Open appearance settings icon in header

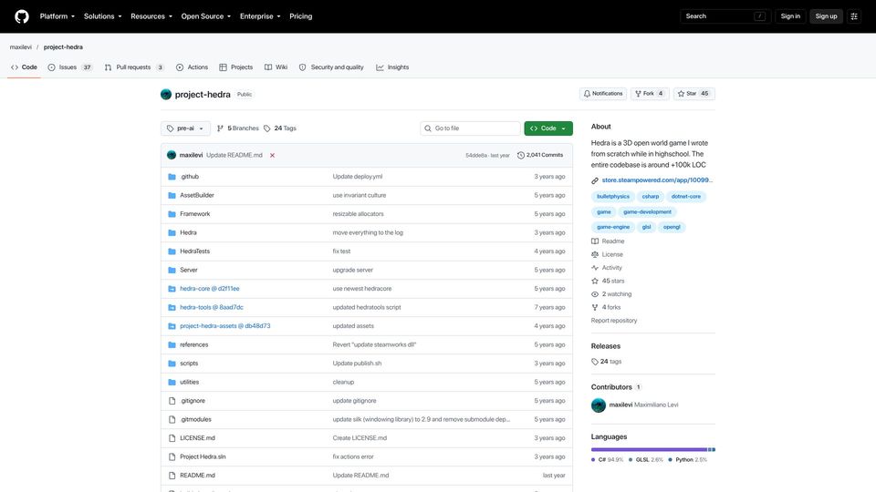854,16
